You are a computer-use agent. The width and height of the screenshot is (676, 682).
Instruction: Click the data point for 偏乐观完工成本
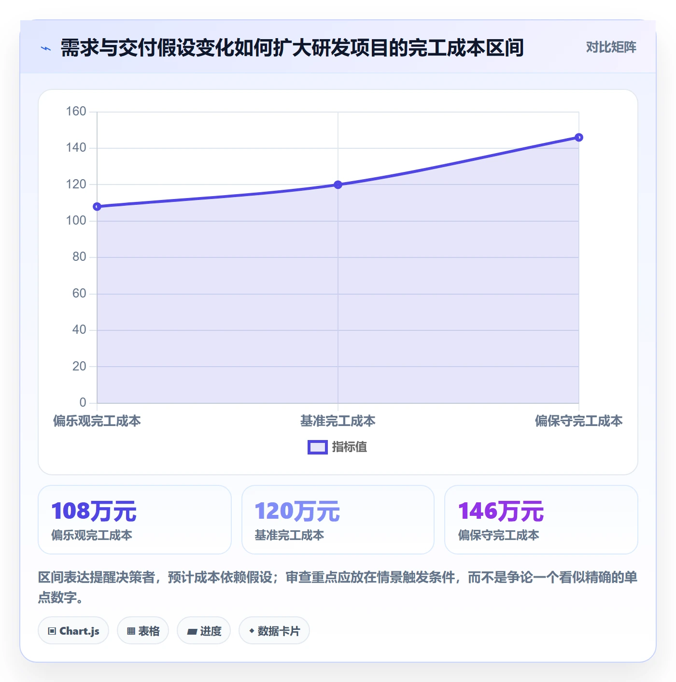(97, 207)
